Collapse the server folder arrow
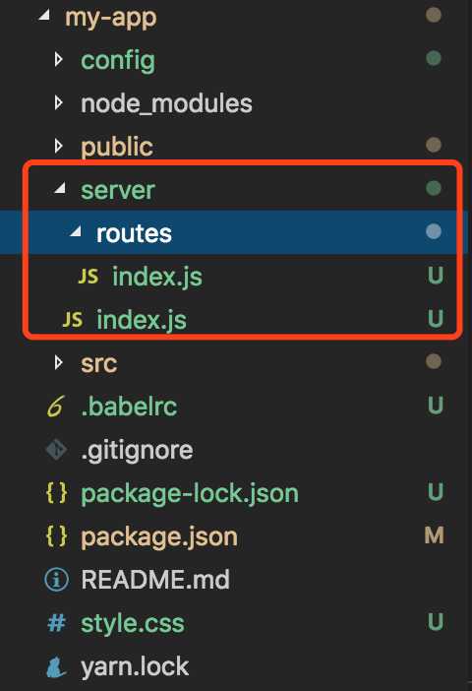This screenshot has width=472, height=691. coord(60,189)
